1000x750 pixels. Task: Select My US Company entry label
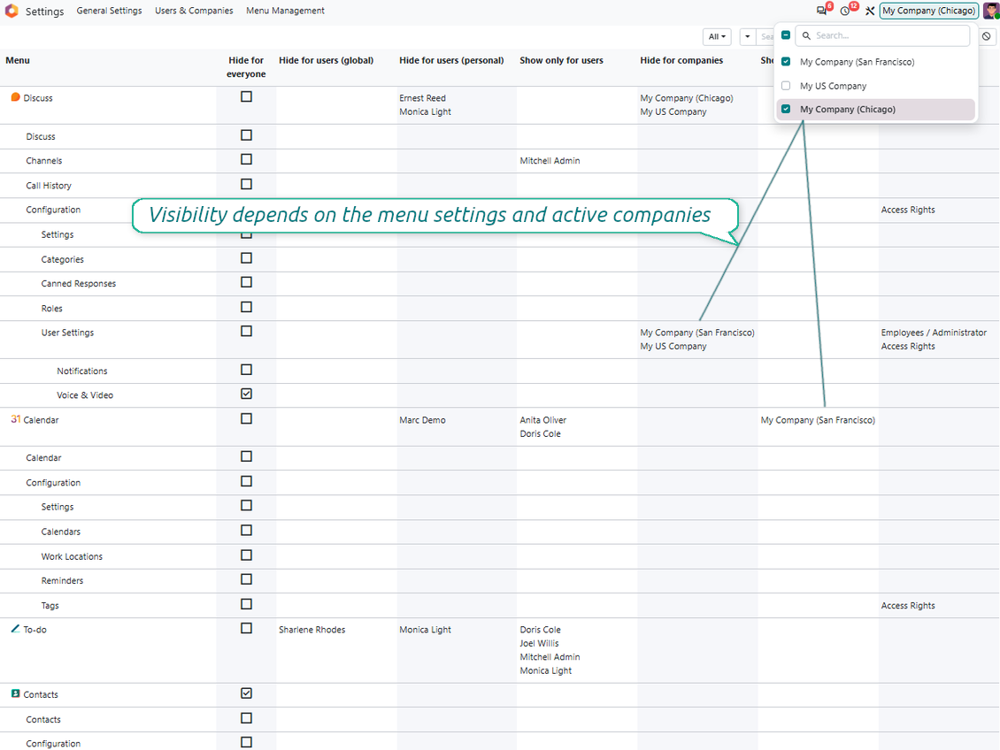833,86
